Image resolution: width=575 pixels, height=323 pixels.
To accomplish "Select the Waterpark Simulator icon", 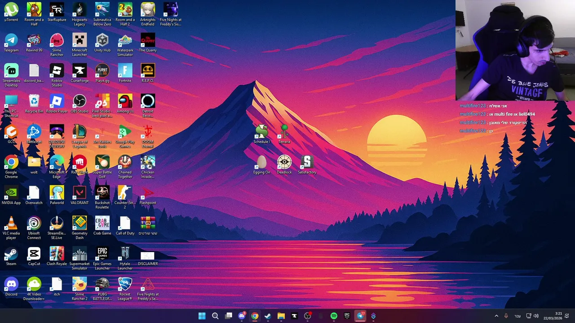I will pos(125,45).
